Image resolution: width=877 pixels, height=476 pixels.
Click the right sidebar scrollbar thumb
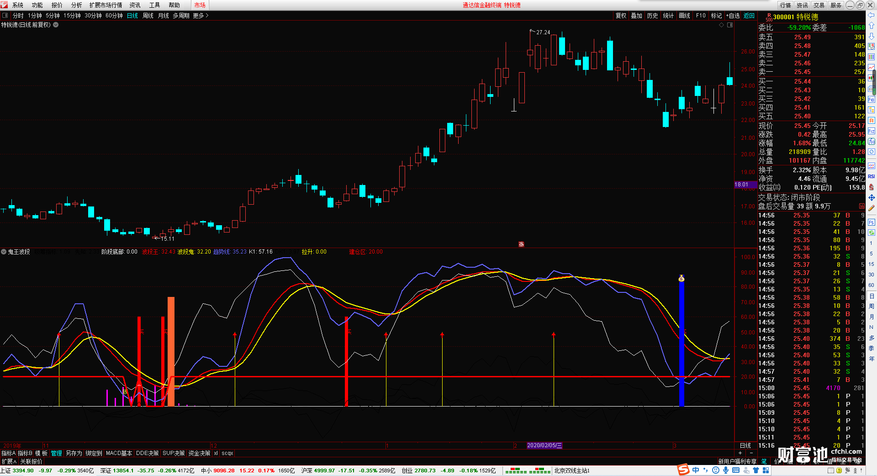[x=874, y=82]
